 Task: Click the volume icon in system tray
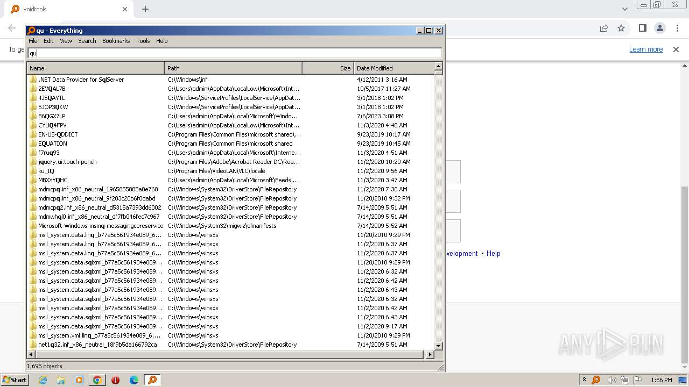[x=611, y=380]
